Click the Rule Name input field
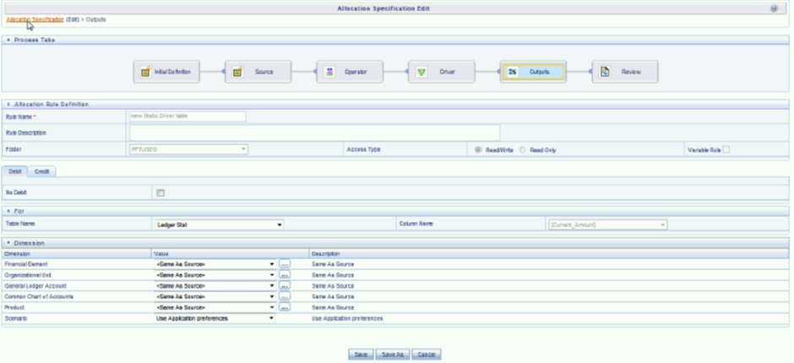Image resolution: width=794 pixels, height=363 pixels. (x=188, y=116)
